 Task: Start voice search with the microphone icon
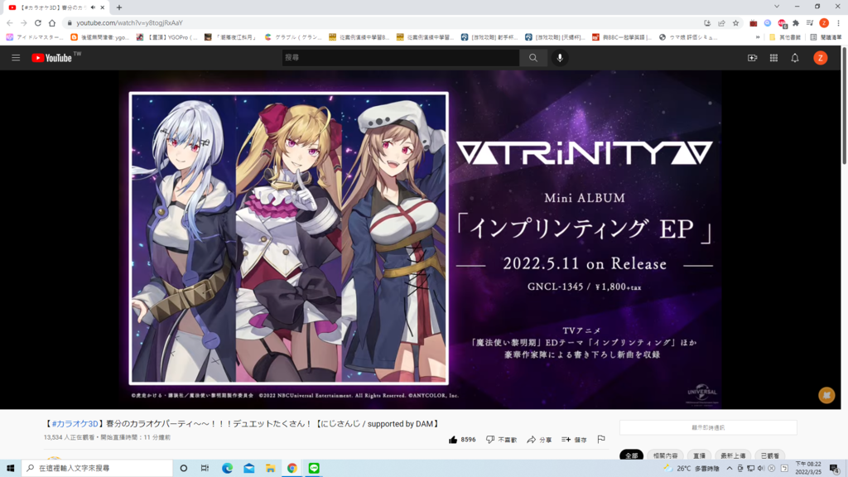coord(560,58)
